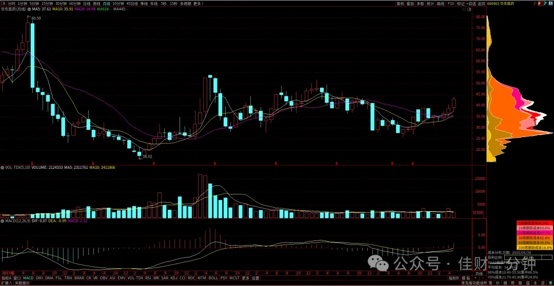Select the 模板 template tab
This screenshot has width=554, height=286.
pos(466,278)
